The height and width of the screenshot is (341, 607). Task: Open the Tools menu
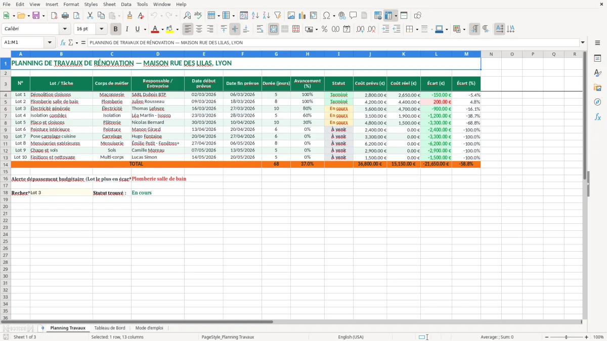[142, 4]
